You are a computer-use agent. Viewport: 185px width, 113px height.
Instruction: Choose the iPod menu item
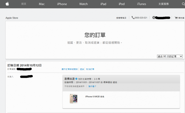122,4
